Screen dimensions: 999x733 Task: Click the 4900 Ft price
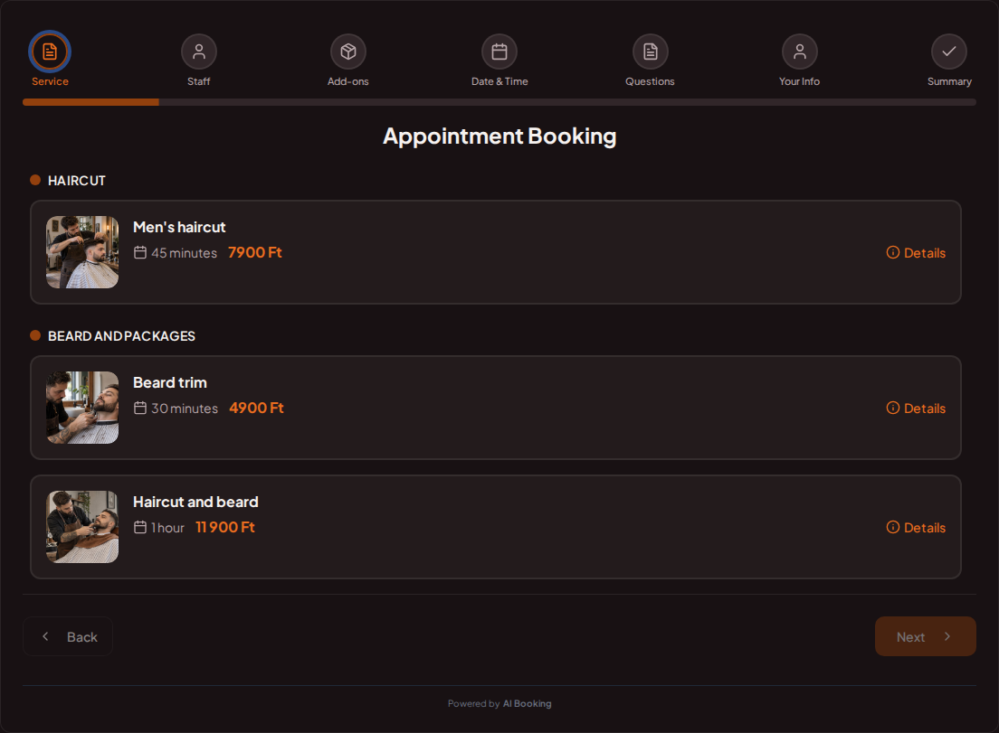256,408
